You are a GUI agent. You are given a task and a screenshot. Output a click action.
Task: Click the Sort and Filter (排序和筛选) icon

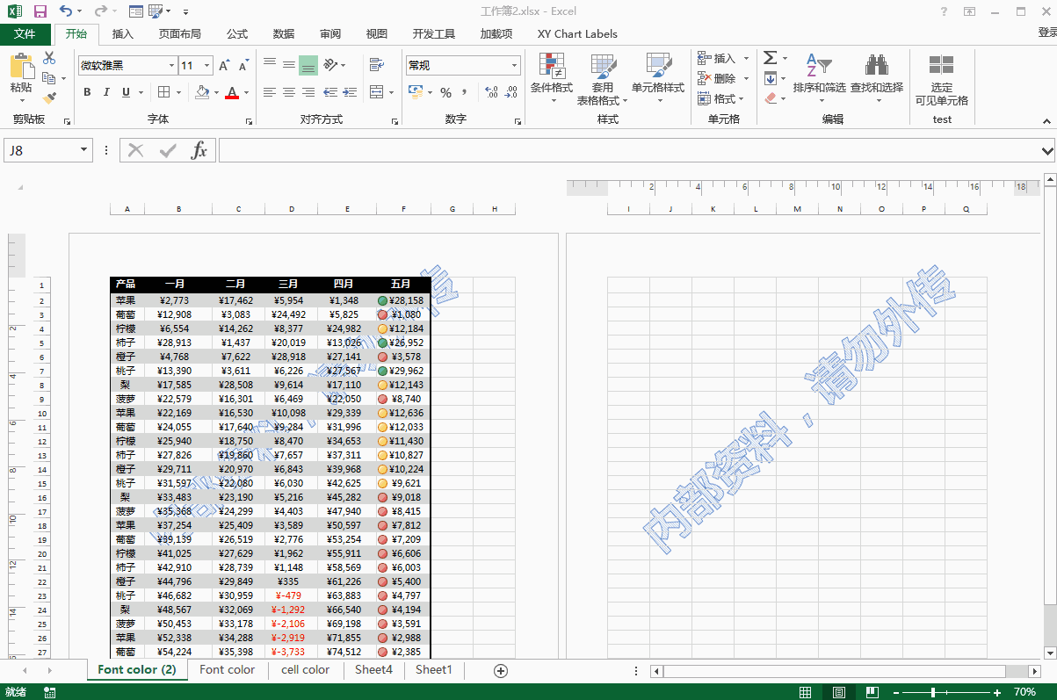point(818,75)
